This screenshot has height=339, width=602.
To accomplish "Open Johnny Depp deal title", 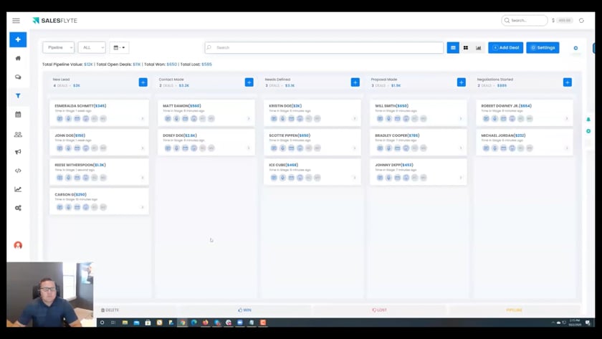I will coord(394,165).
